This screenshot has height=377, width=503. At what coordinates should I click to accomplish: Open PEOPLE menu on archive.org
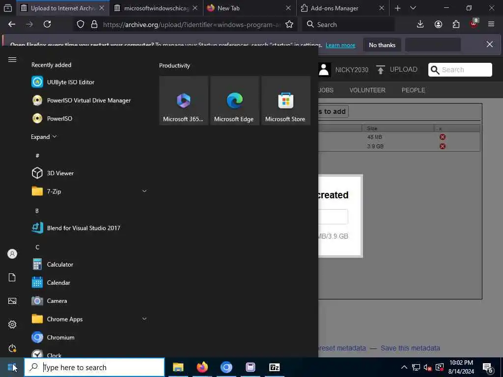[x=413, y=90]
